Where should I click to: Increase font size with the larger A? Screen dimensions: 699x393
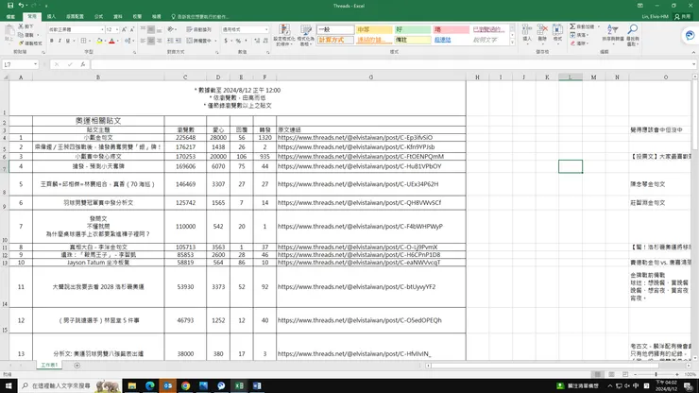point(124,29)
